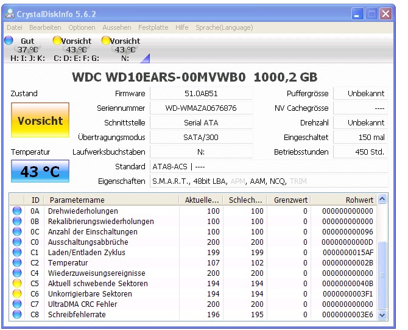Click the Rohwert column header

[x=343, y=200]
